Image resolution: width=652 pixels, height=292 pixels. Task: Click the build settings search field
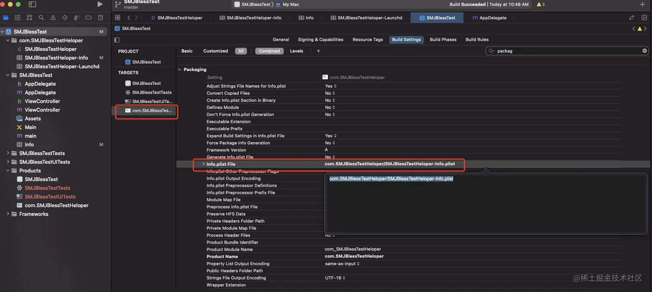(x=567, y=51)
